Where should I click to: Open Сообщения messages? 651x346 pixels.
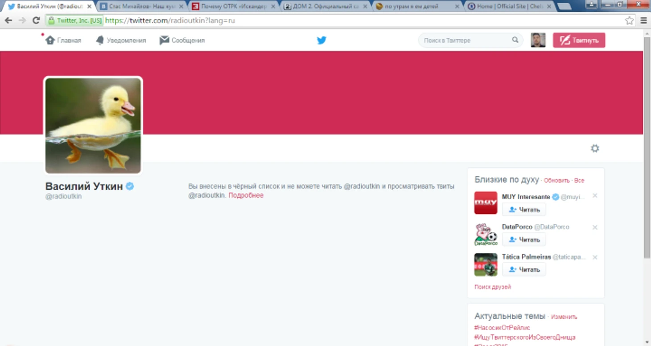pyautogui.click(x=182, y=40)
